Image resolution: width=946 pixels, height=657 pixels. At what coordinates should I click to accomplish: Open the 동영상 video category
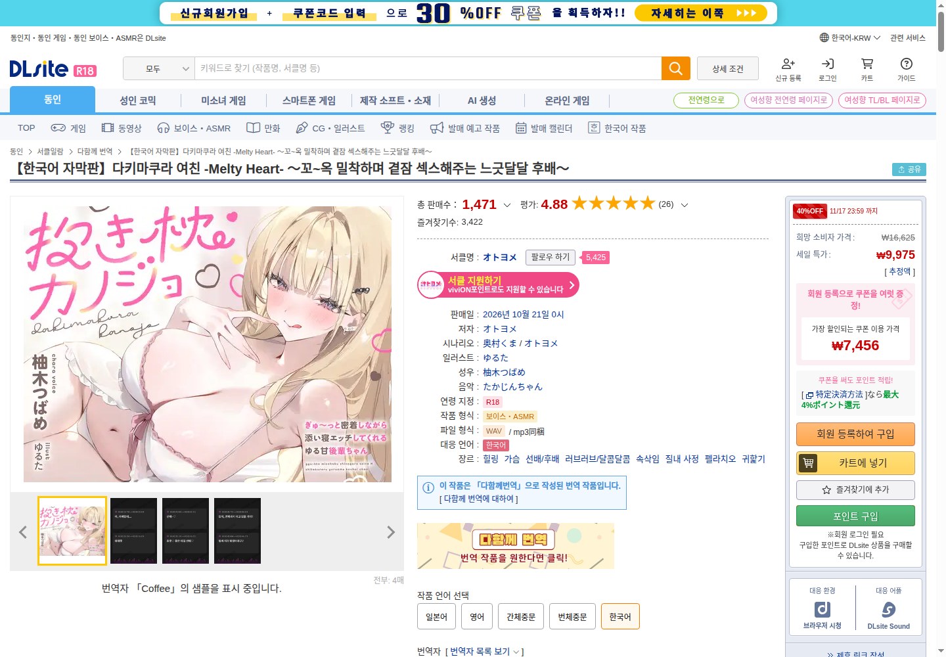point(122,128)
